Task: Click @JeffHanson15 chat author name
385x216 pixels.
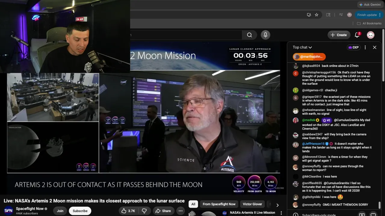Action: point(313,144)
